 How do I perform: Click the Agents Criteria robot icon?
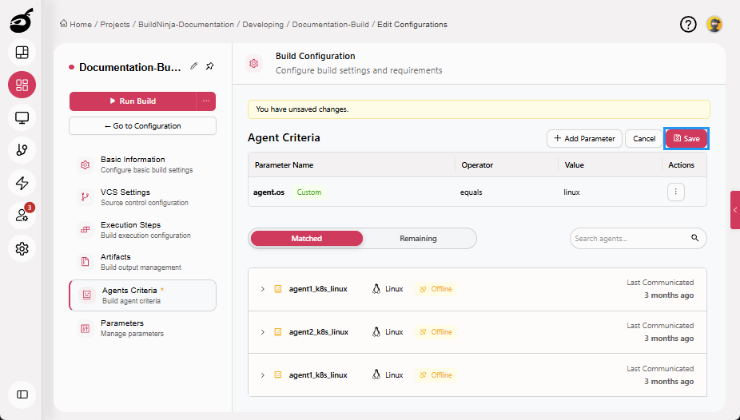[87, 295]
